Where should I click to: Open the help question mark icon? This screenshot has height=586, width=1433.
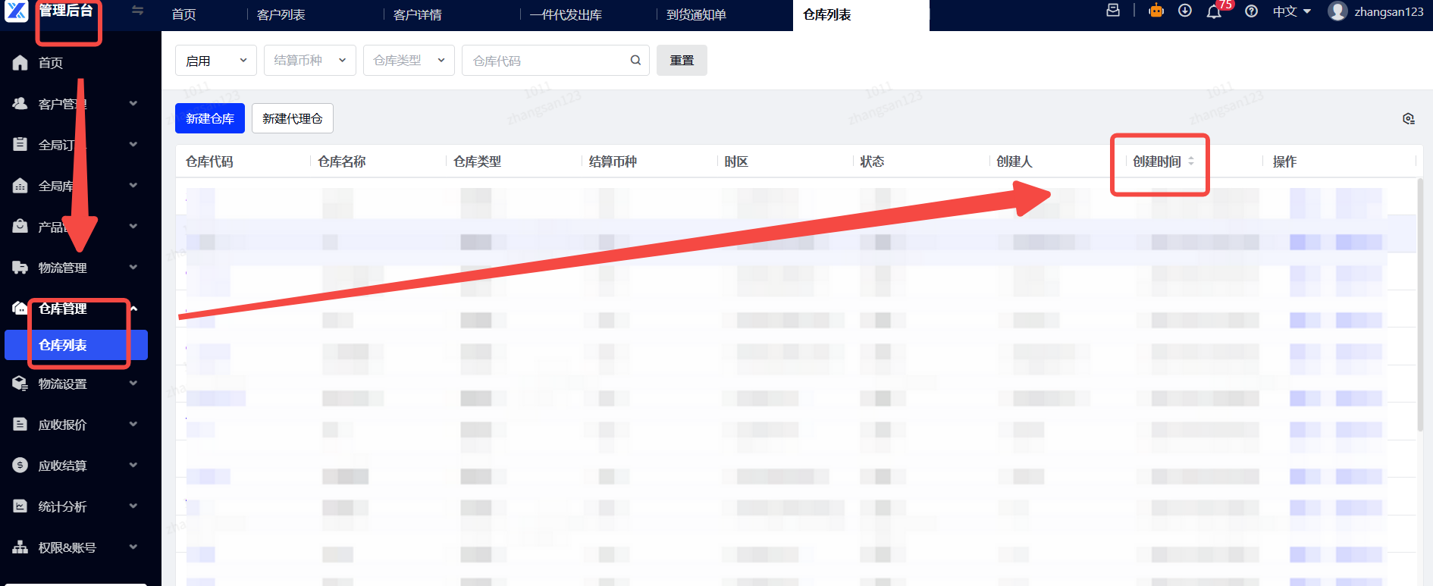coord(1252,11)
